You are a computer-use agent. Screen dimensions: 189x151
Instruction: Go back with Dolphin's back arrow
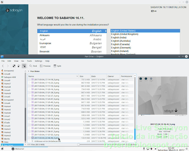pyautogui.click(x=3, y=66)
